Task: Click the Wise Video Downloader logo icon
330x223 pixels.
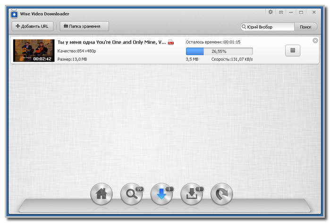Action: (x=14, y=14)
